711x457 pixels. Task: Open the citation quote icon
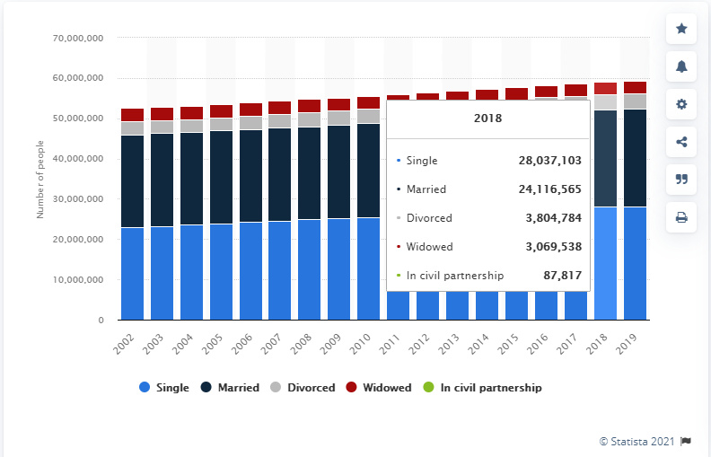coord(681,180)
